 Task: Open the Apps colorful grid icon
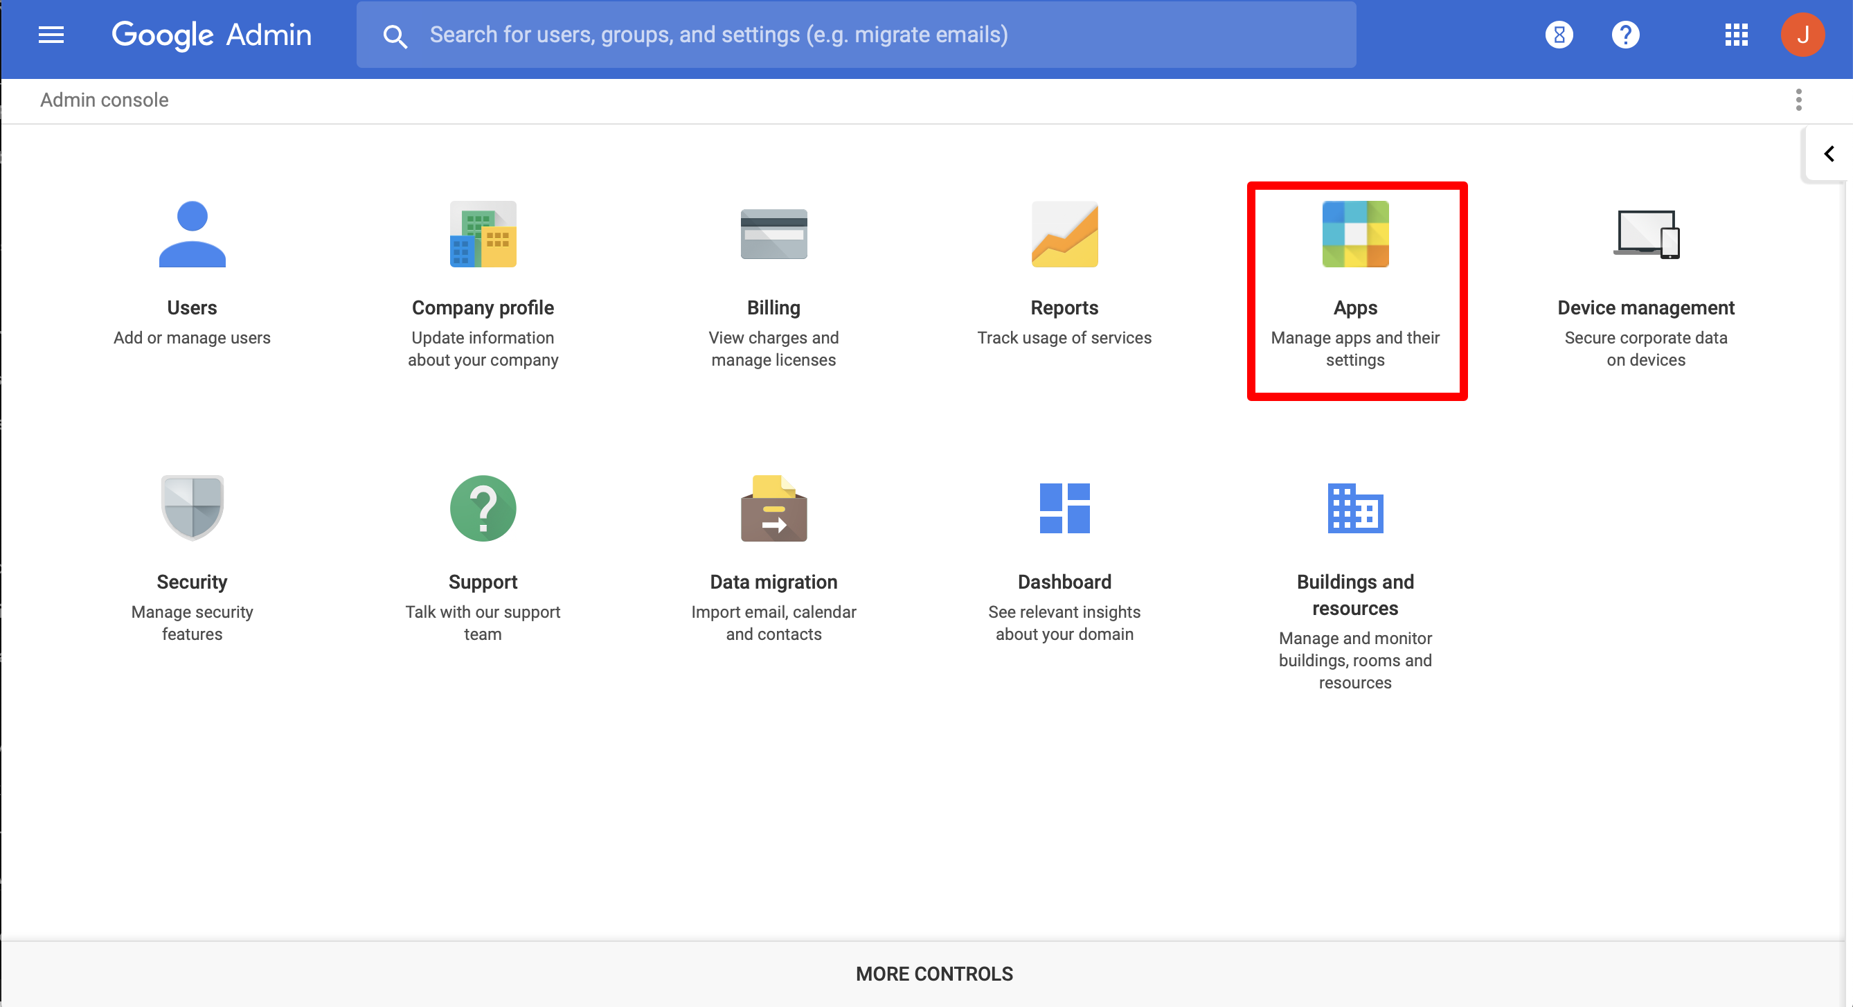pyautogui.click(x=1355, y=234)
